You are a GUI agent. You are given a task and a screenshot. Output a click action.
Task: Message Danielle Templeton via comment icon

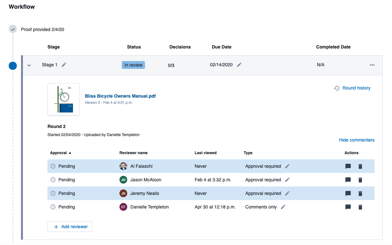tap(348, 207)
